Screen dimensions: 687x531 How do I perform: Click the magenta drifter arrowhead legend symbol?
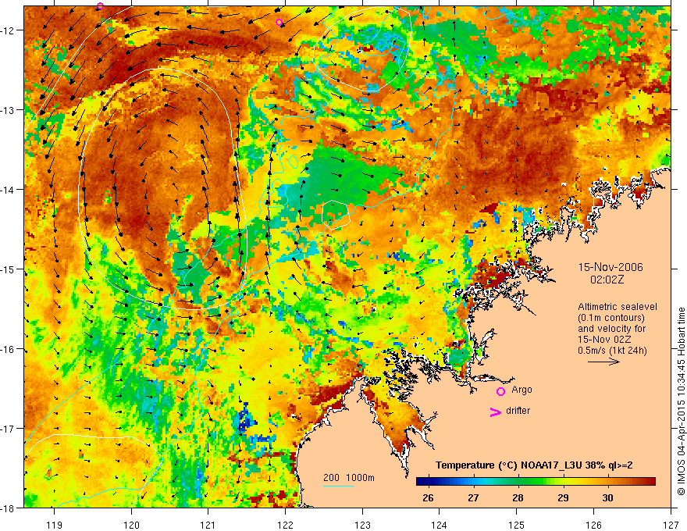tap(495, 412)
